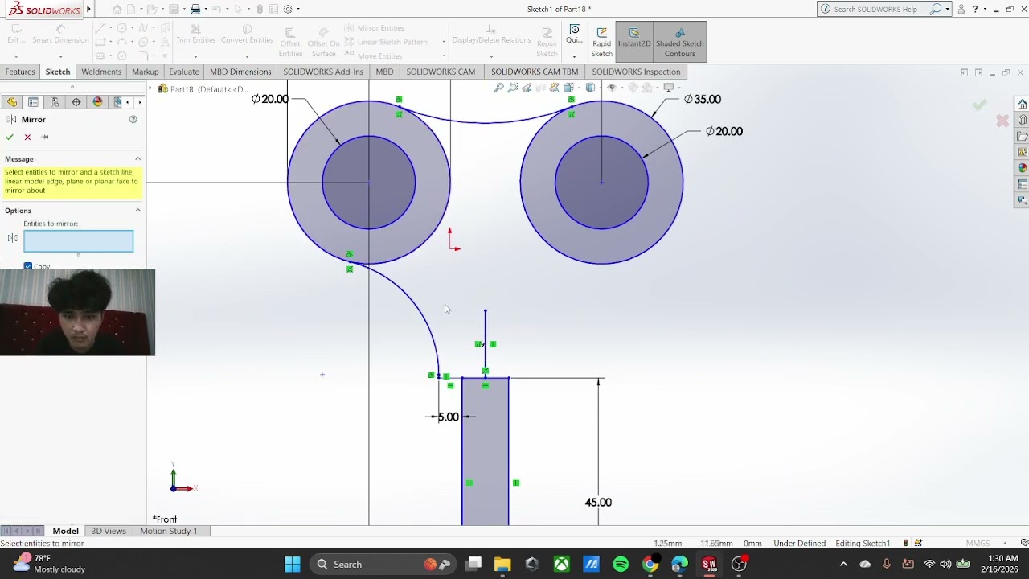Open the Options gear dropdown arrow
The width and height of the screenshot is (1029, 579).
pos(298,9)
